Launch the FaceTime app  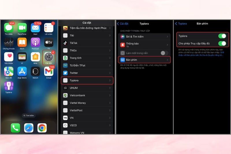(x=22, y=28)
